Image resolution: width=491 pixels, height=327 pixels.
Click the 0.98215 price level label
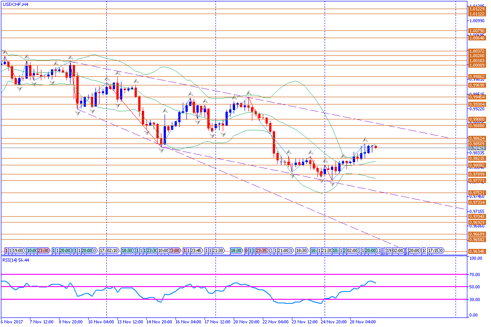click(477, 159)
